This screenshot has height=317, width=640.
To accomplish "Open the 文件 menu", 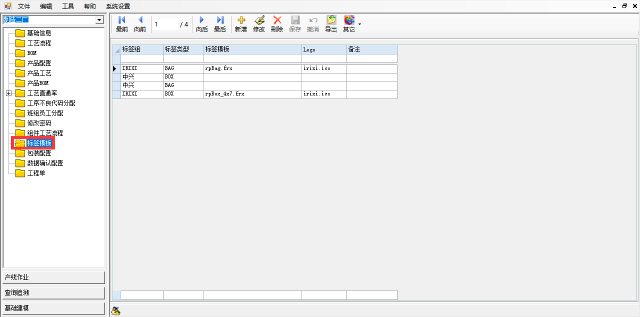I will [x=24, y=6].
